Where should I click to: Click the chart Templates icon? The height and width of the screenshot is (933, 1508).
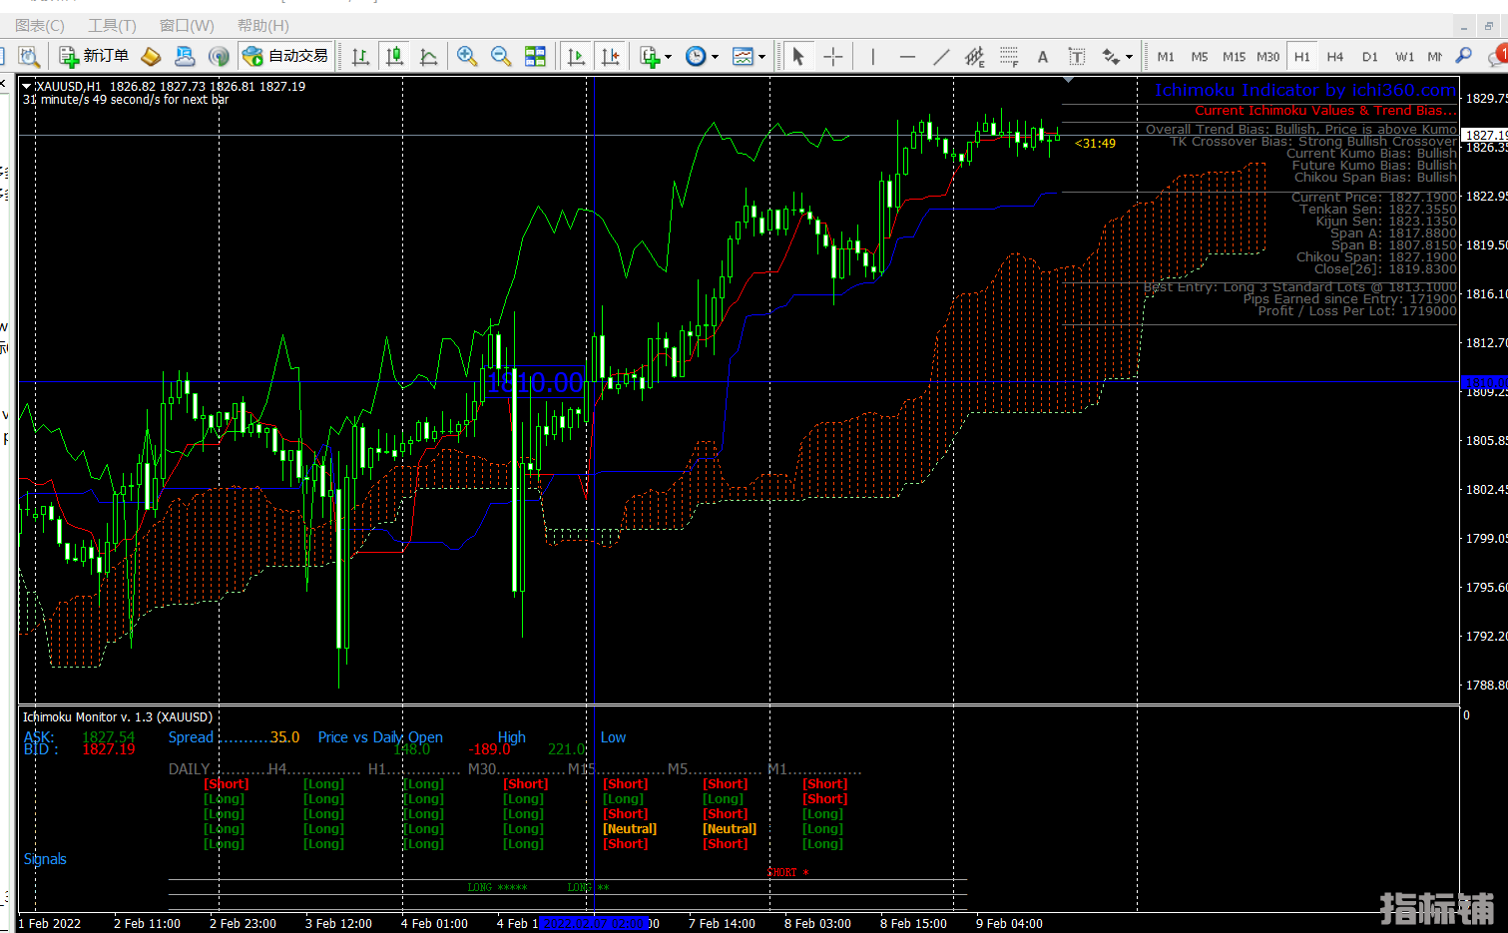(x=743, y=56)
